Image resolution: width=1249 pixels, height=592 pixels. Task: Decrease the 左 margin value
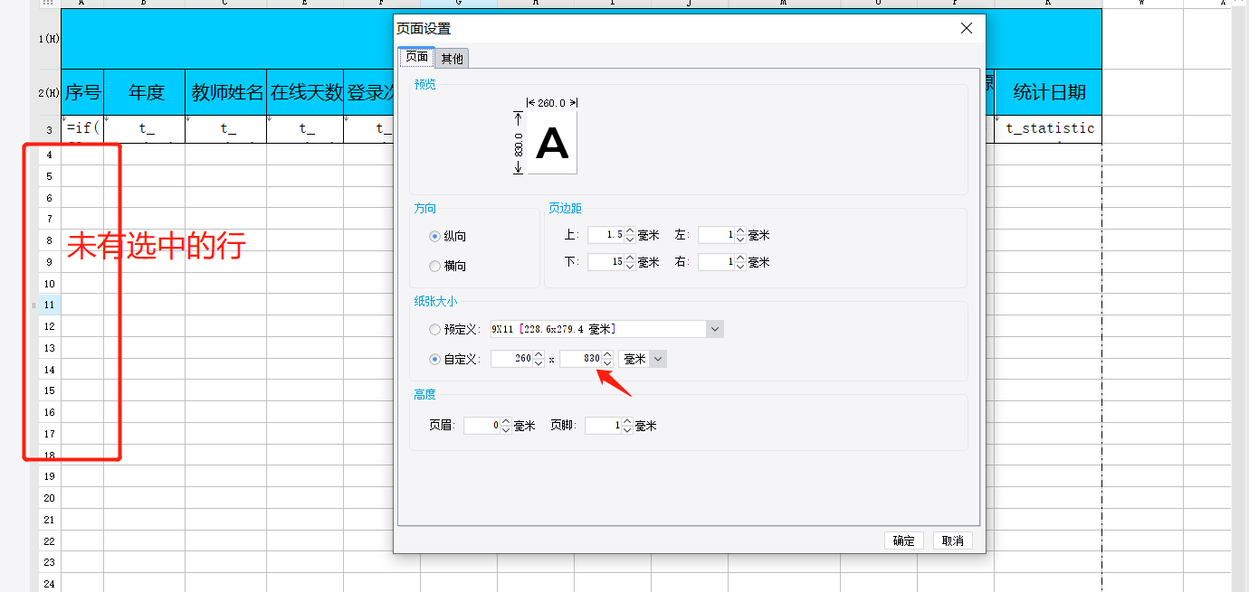[740, 240]
